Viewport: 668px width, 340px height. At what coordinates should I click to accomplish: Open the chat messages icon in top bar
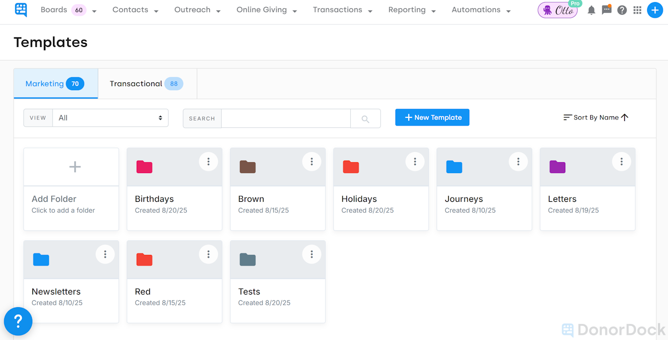pos(606,10)
